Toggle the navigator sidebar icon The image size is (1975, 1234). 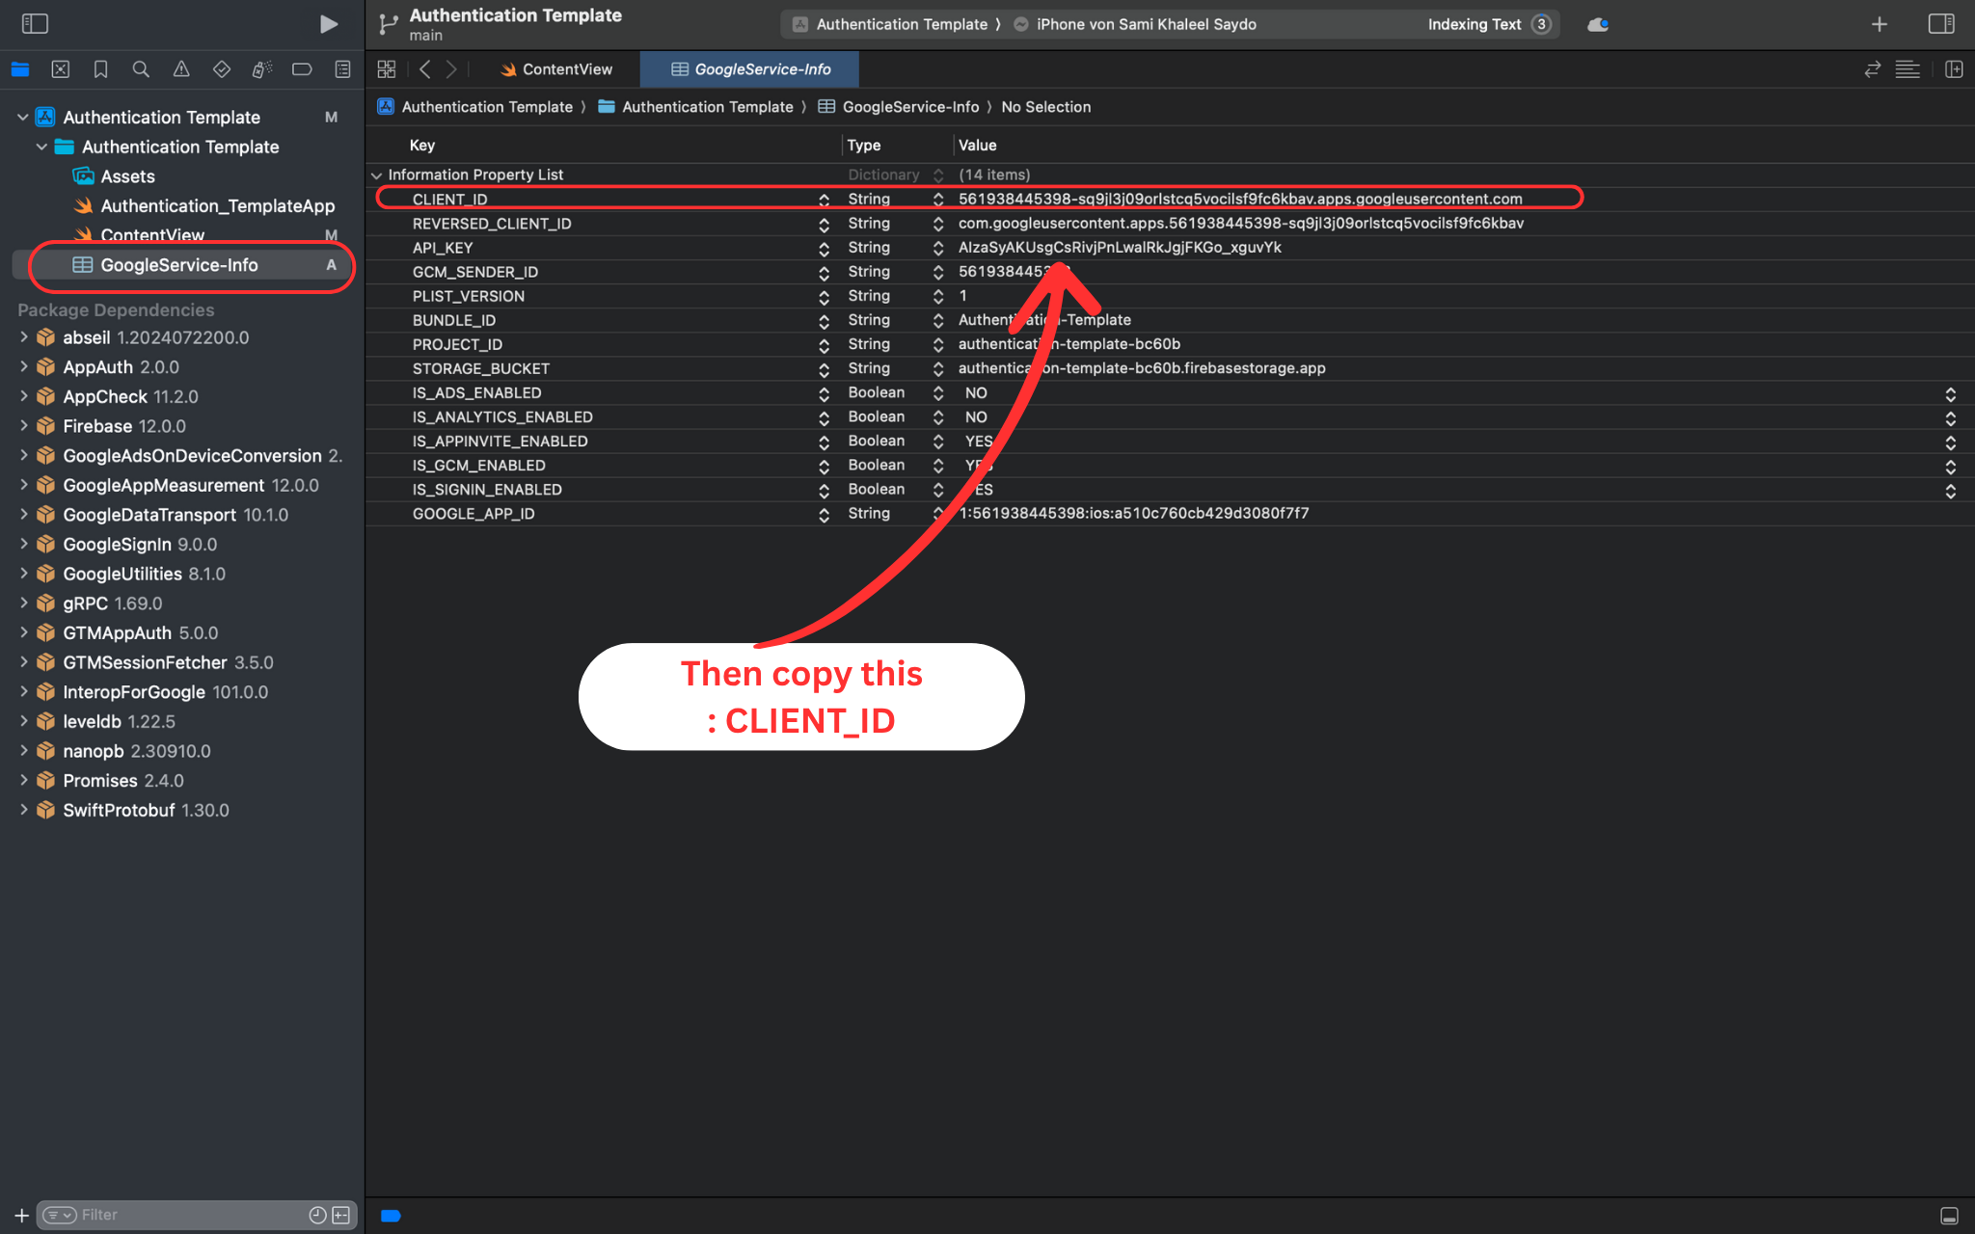35,24
